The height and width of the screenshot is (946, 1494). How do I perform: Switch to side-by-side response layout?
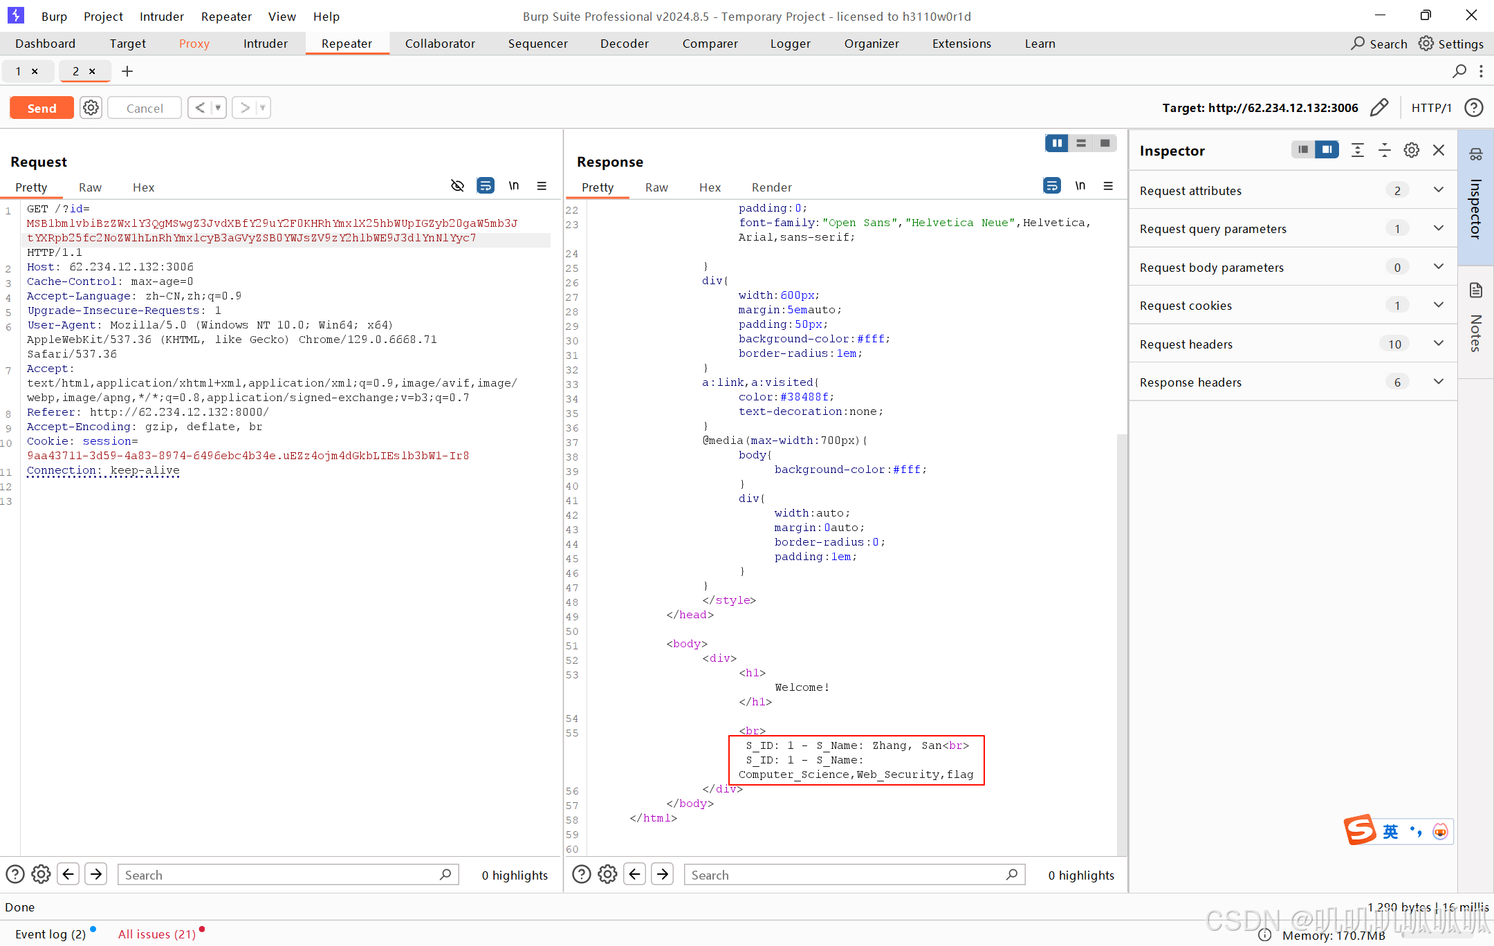click(1057, 143)
